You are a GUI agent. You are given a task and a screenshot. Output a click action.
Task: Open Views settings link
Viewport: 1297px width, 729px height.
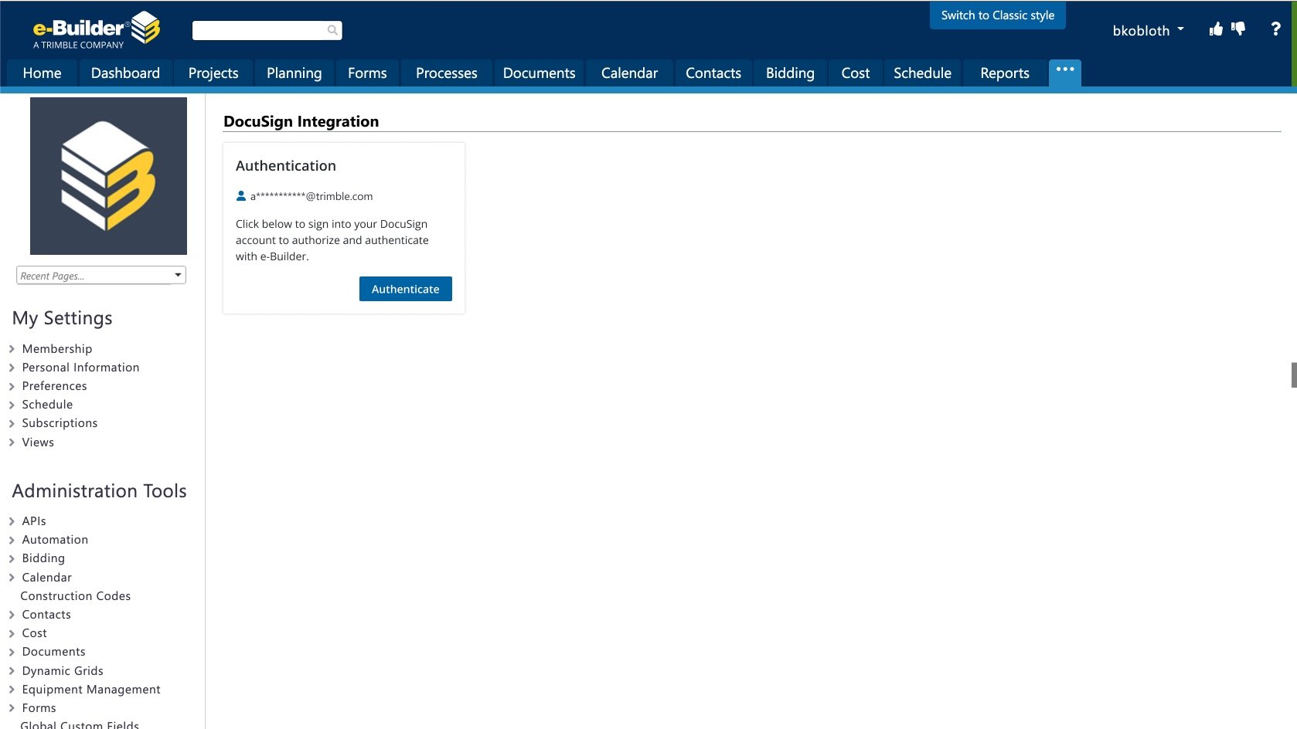tap(38, 442)
